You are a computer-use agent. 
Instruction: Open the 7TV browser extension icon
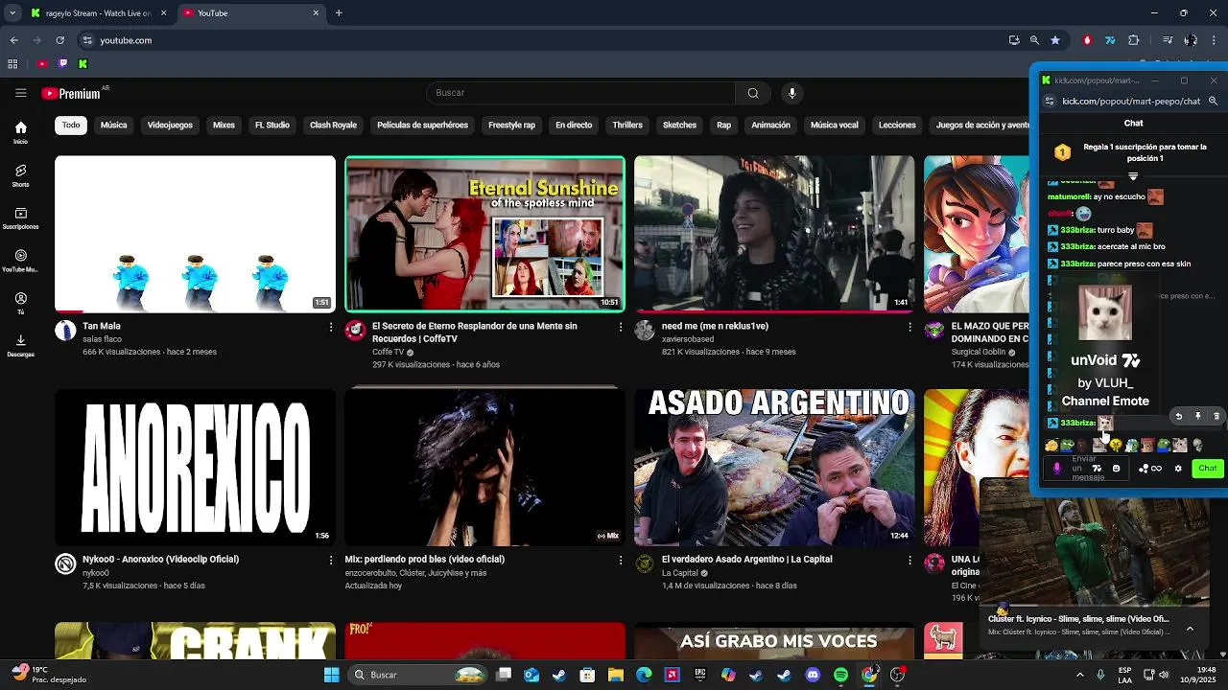pos(1110,40)
